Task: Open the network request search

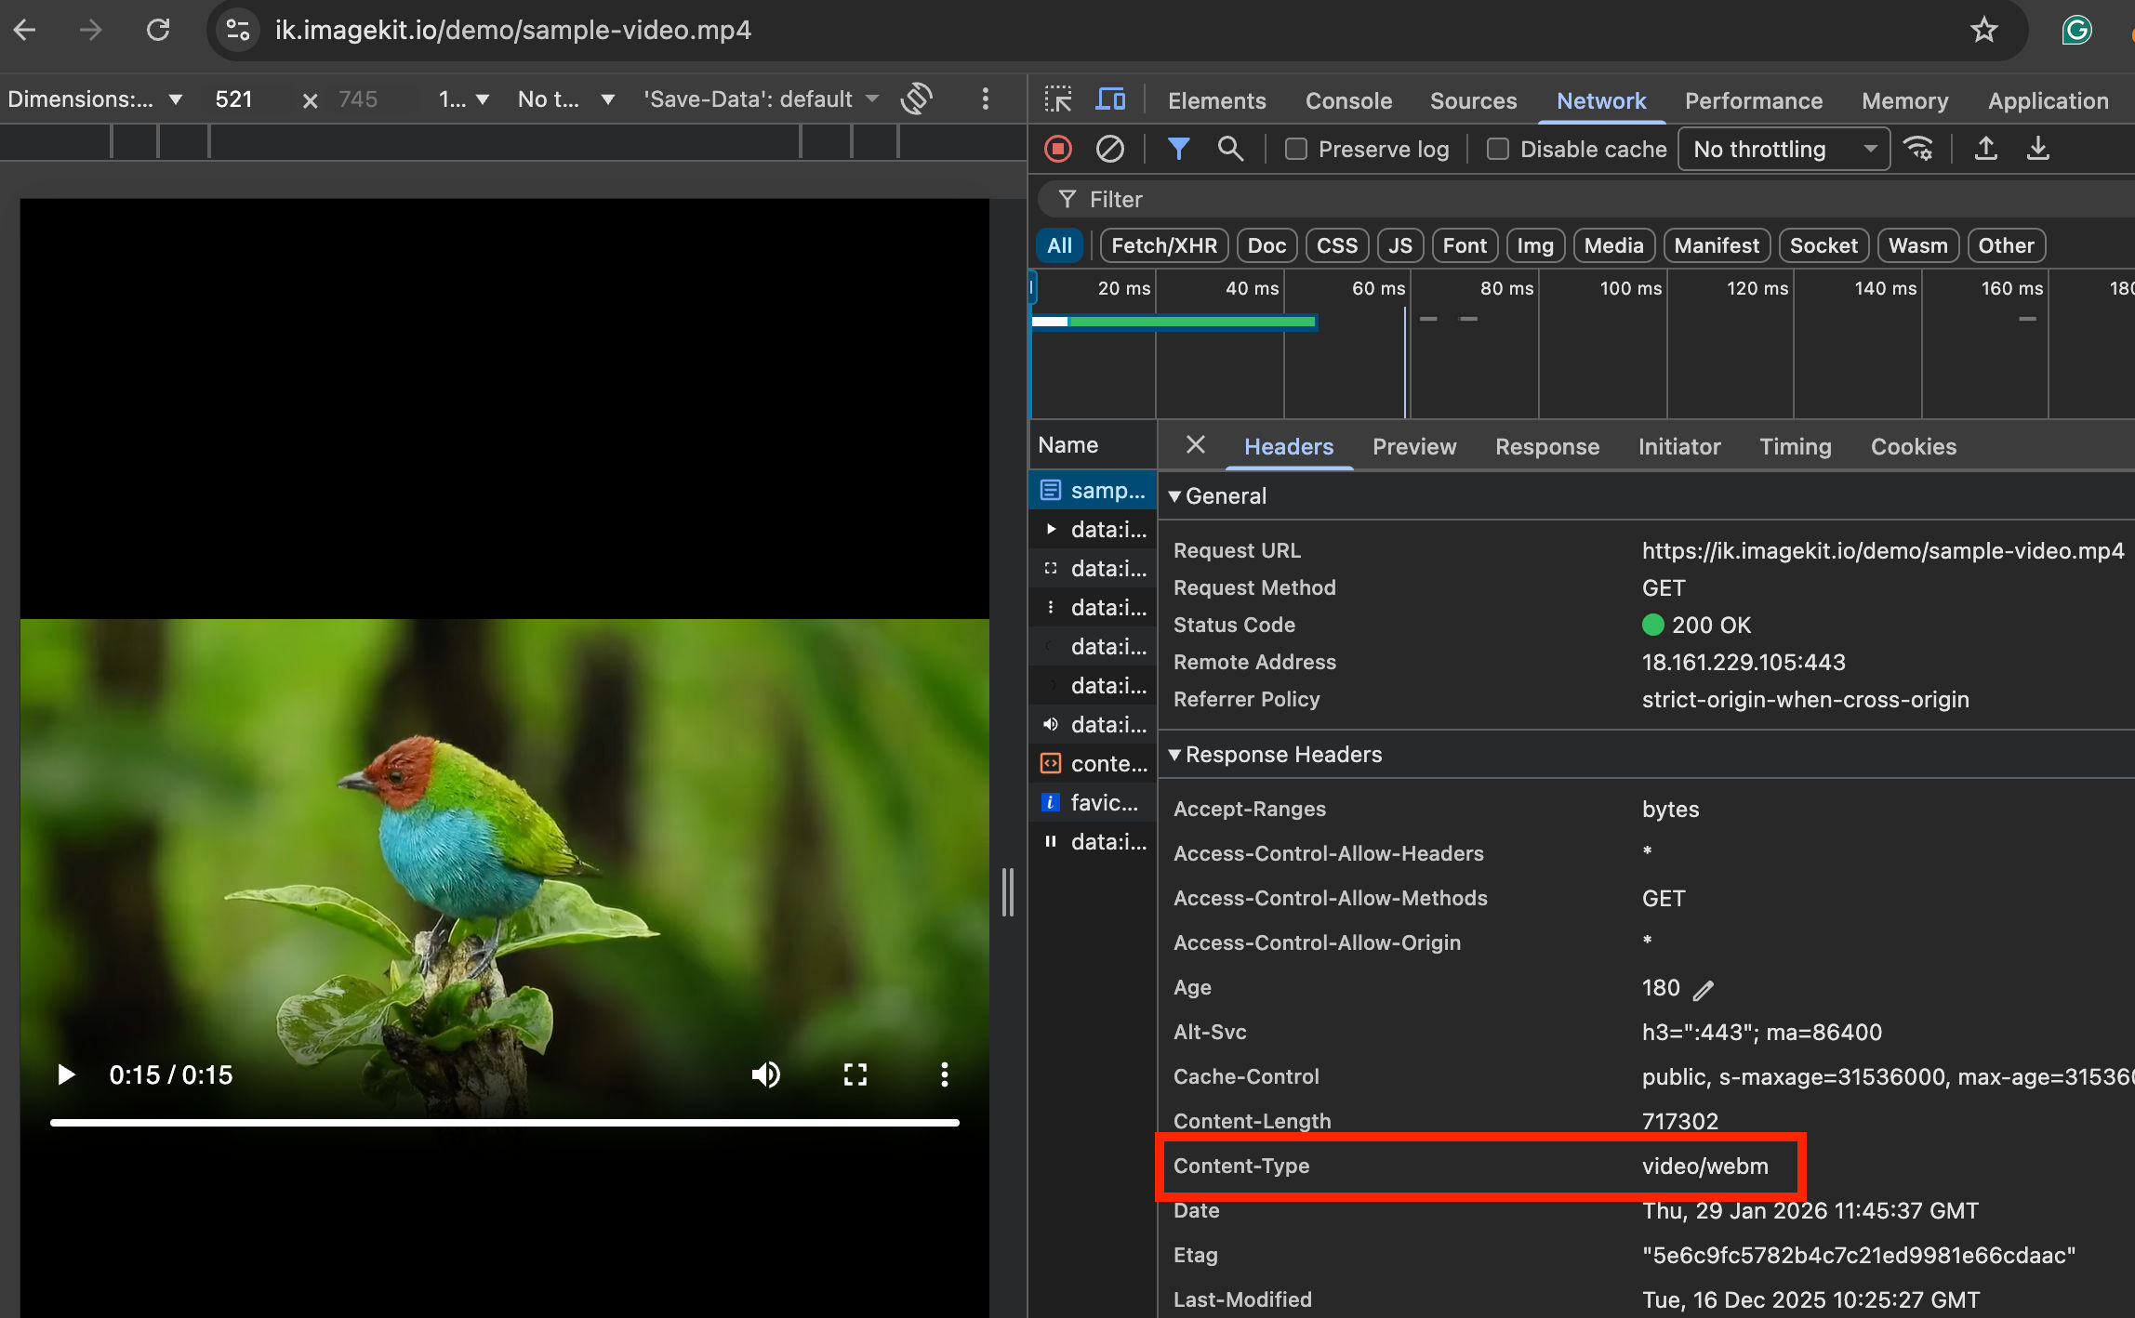Action: click(x=1230, y=148)
